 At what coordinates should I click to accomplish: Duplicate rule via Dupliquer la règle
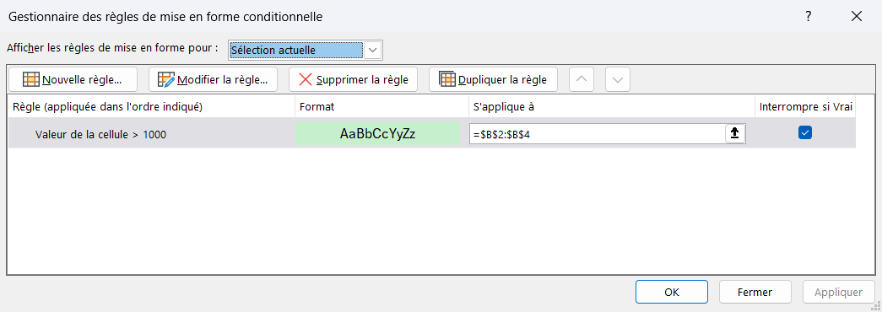tap(493, 79)
